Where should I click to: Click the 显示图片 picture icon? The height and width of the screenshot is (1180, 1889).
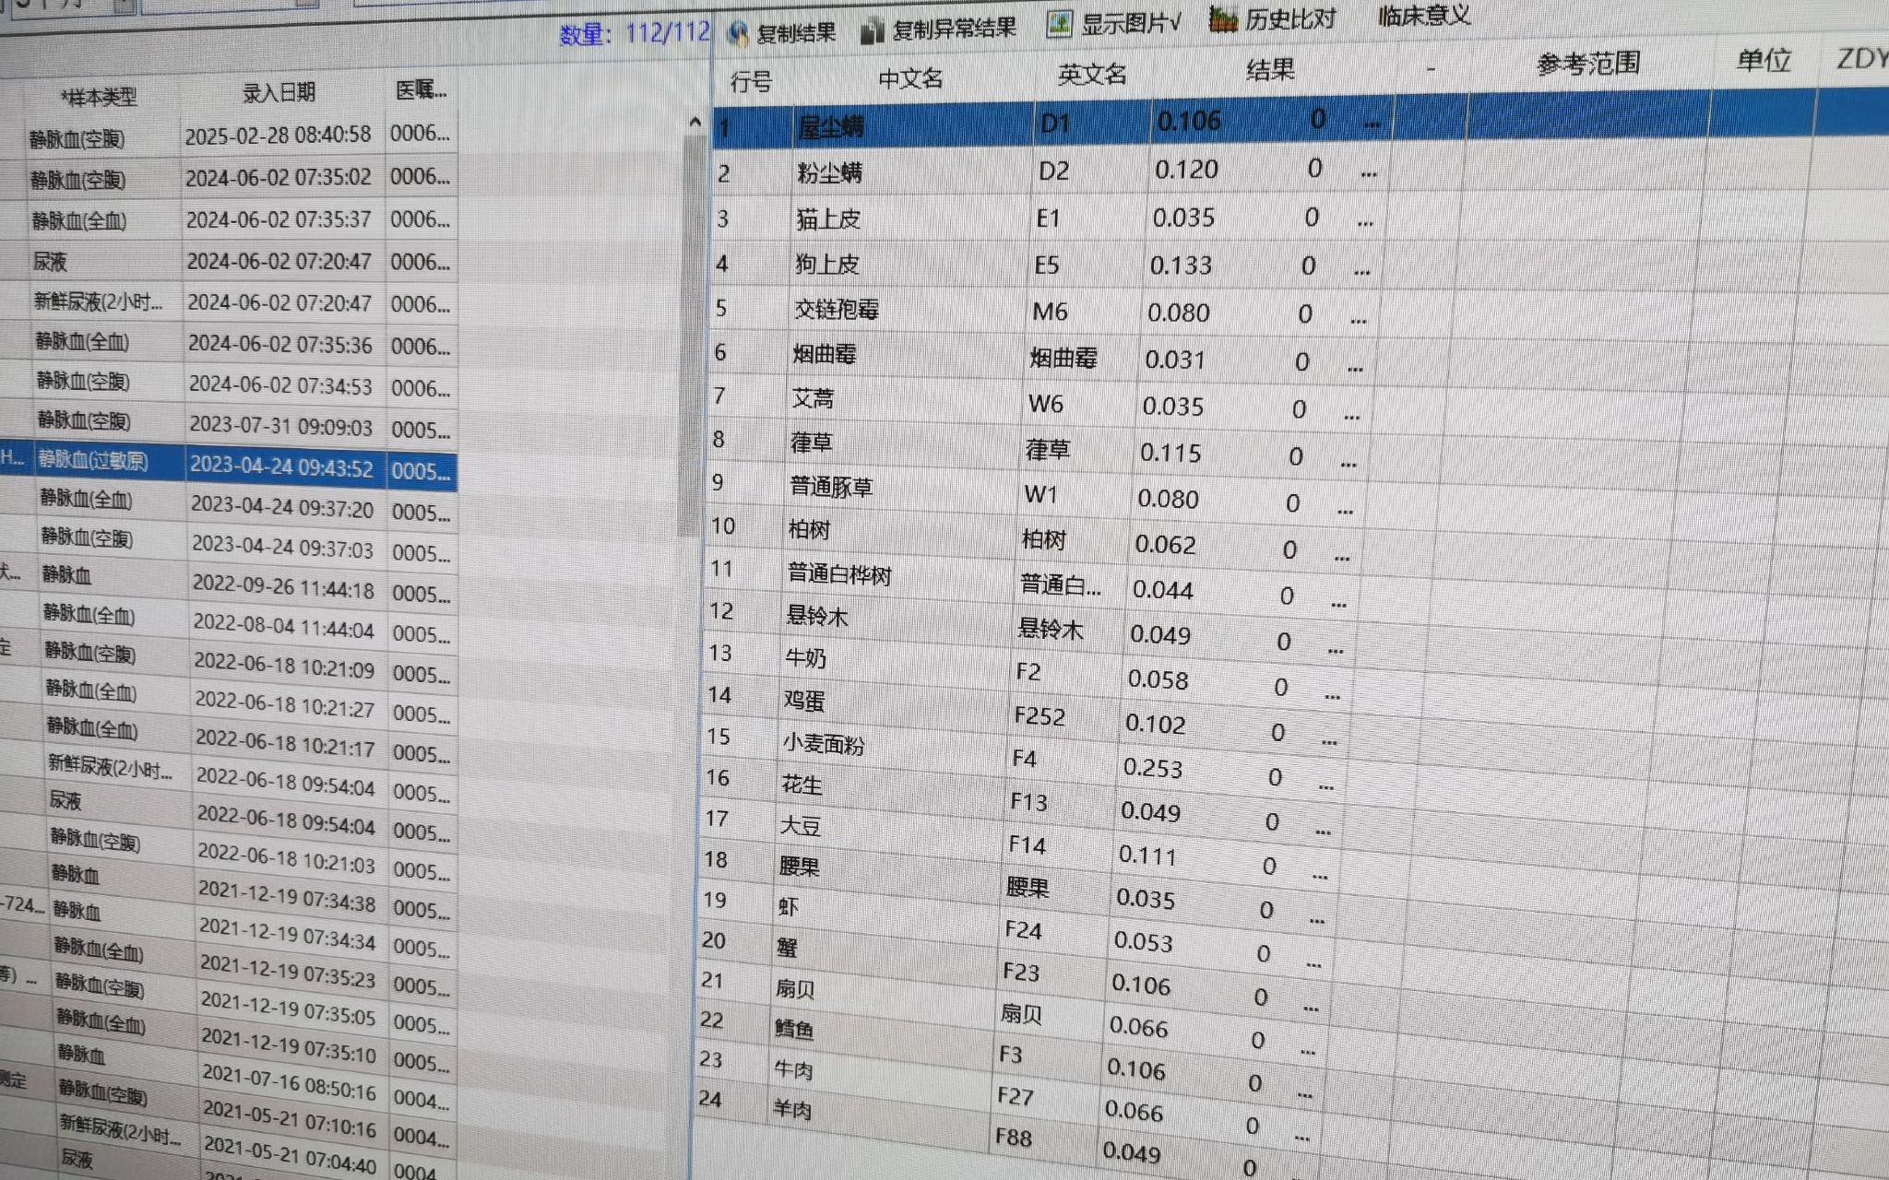1059,23
